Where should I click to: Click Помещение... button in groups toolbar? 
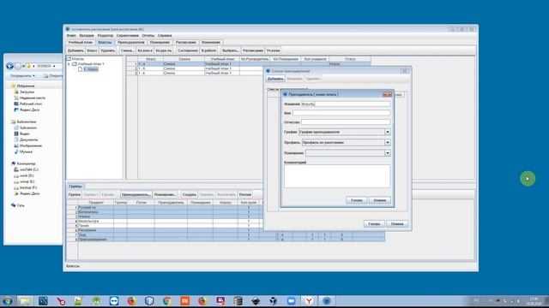click(x=165, y=194)
